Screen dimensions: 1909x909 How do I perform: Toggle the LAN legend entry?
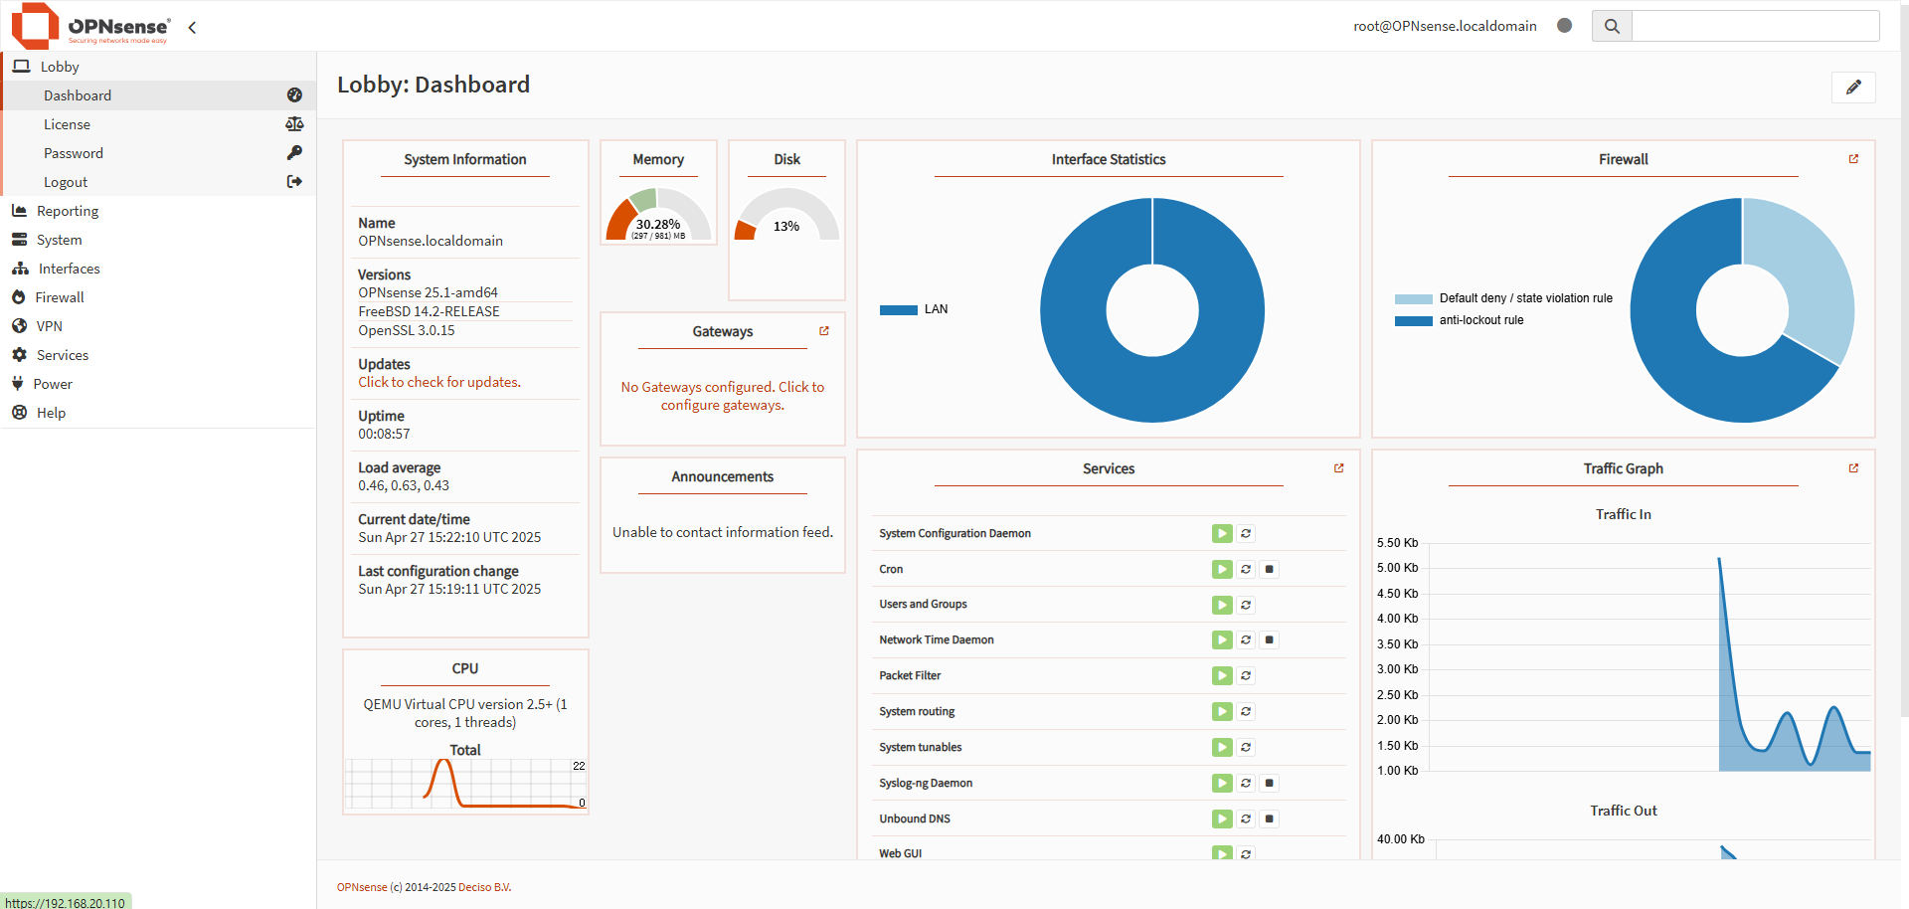click(x=914, y=309)
